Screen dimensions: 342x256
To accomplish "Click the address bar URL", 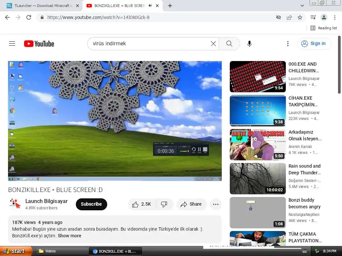I will (99, 17).
